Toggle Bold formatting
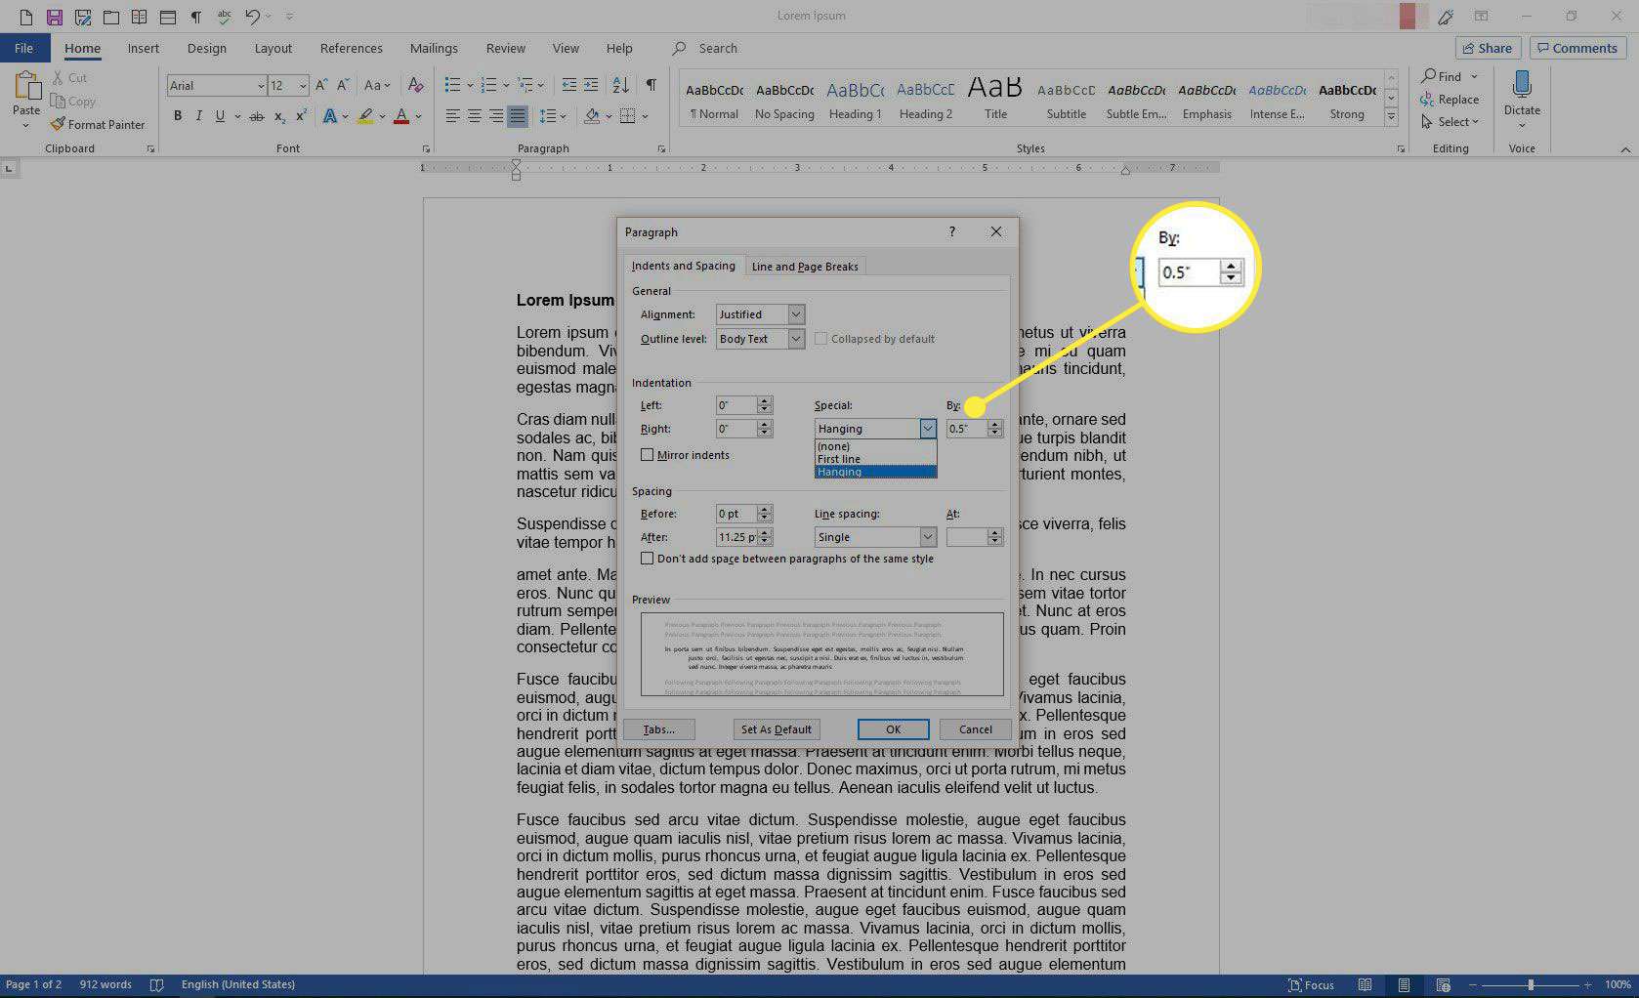 (178, 116)
